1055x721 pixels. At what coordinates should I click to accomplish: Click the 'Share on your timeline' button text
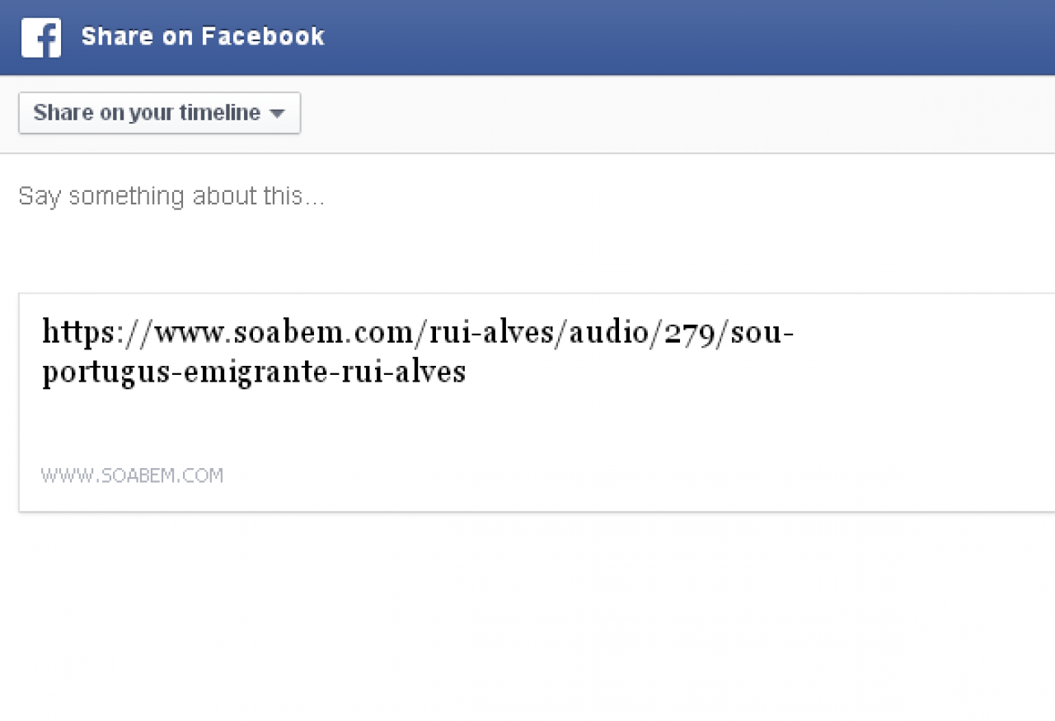coord(147,113)
